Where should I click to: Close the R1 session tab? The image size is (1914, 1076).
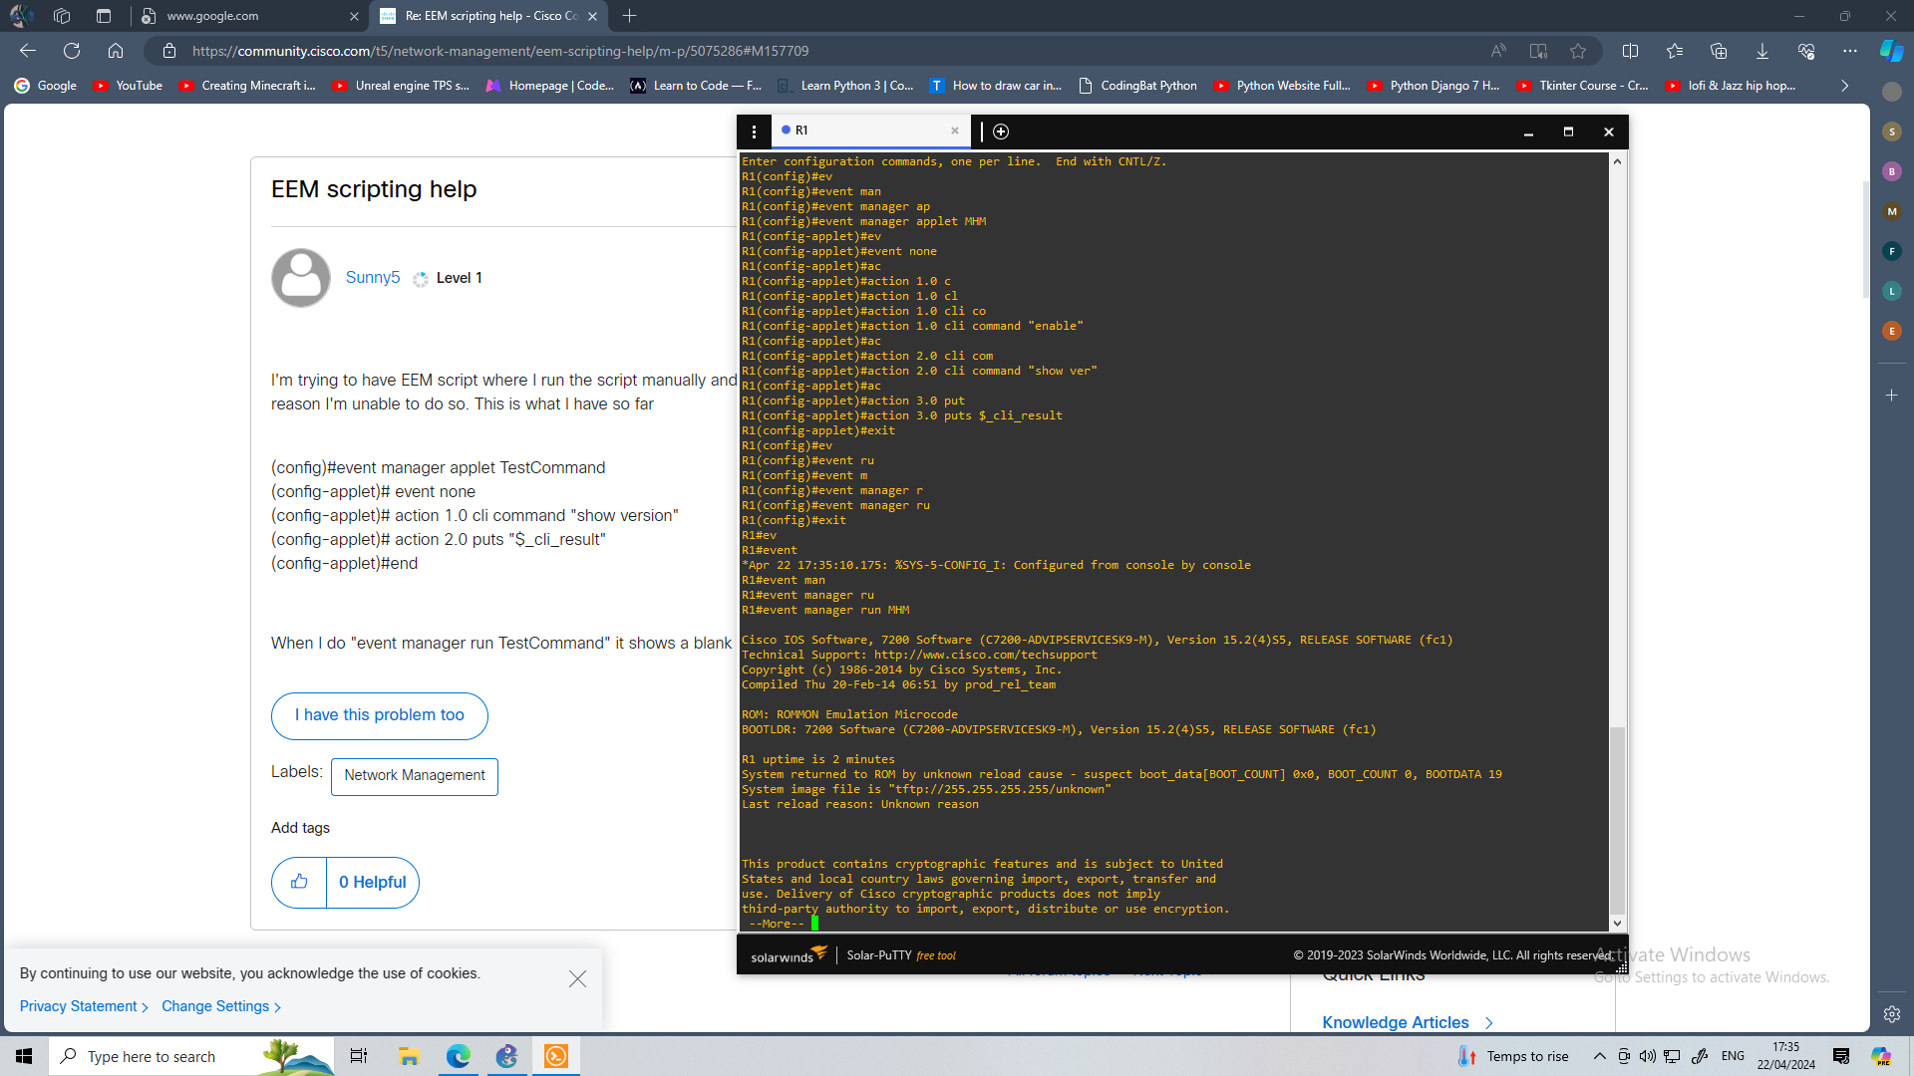pyautogui.click(x=954, y=131)
